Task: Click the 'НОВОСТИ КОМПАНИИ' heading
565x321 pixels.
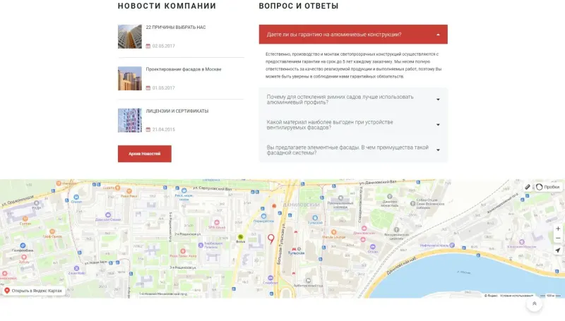Action: (x=167, y=6)
